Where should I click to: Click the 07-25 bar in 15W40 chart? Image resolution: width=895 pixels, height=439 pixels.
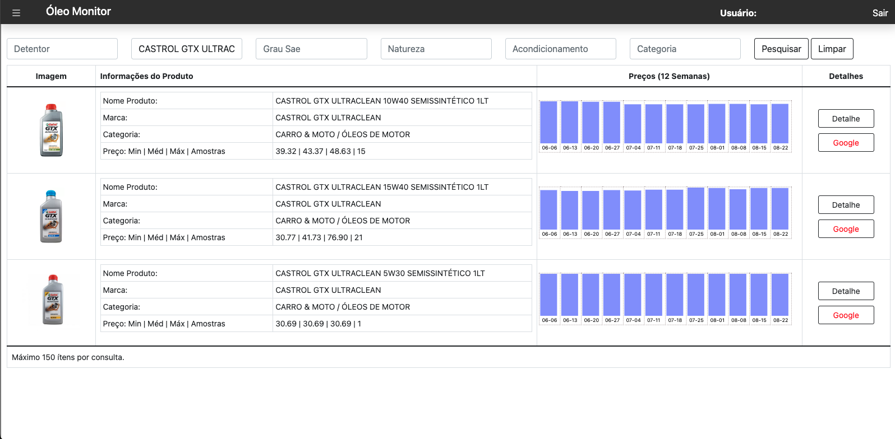coord(696,209)
